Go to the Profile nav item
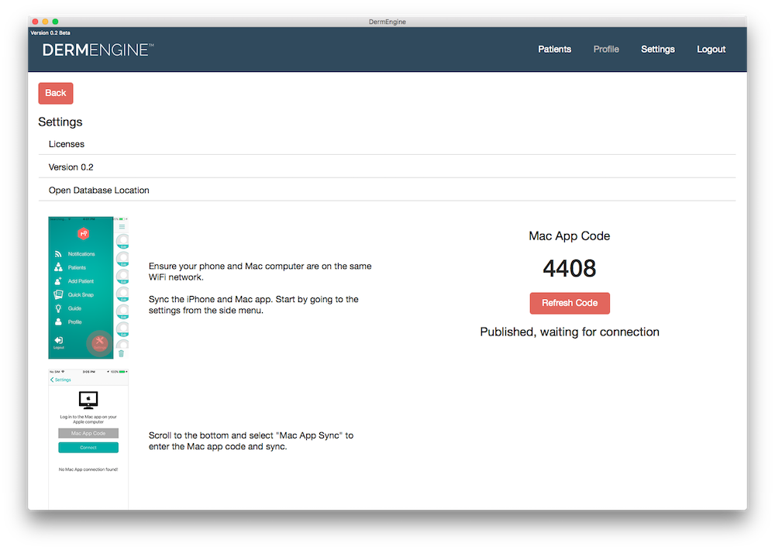The image size is (775, 550). (606, 50)
